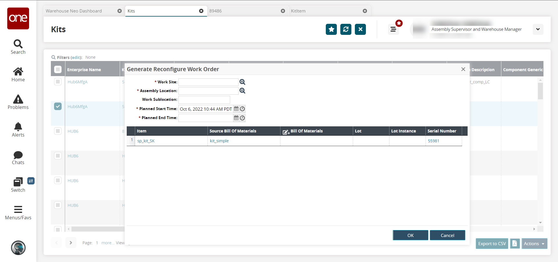558x262 pixels.
Task: Open the Switch perspectives icon
Action: (x=18, y=185)
